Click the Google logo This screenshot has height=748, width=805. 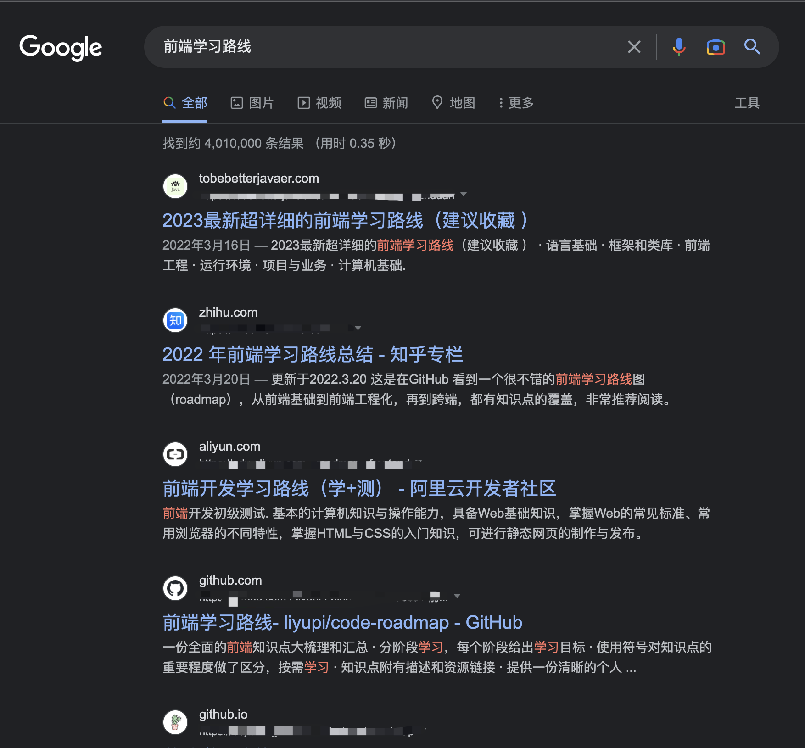pos(61,47)
